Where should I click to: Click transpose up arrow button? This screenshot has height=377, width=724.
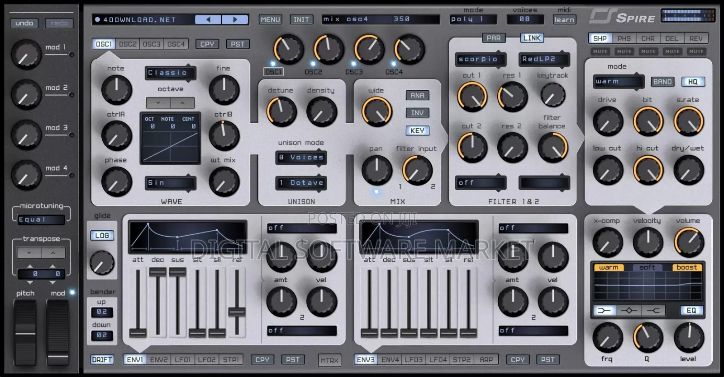[x=53, y=253]
